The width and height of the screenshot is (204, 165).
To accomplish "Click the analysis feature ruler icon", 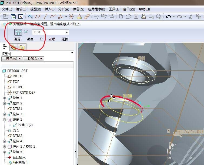I will 79,16.
